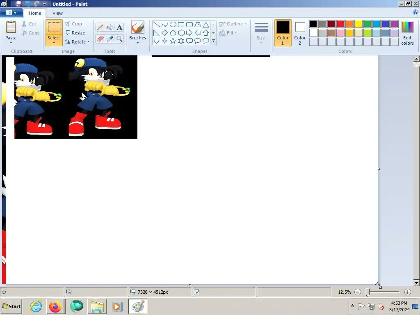Choose the Six-point star shape
This screenshot has width=420, height=315.
point(181,41)
